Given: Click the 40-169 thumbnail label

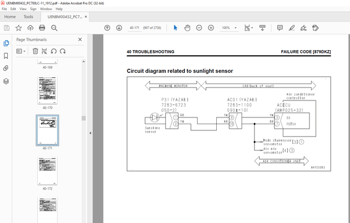Looking at the screenshot, I should coord(47,67).
